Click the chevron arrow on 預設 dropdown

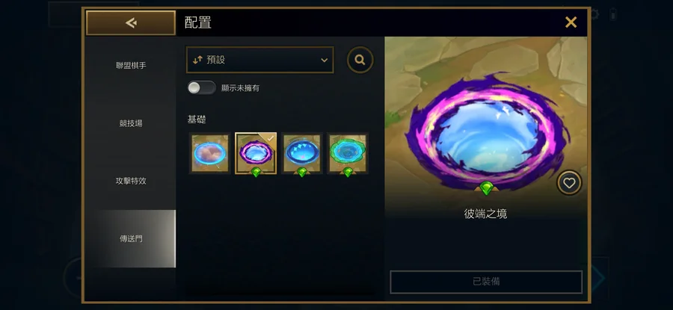(324, 61)
